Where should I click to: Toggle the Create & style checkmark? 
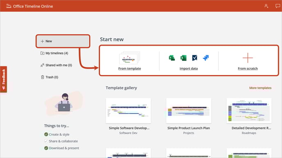(x=46, y=134)
